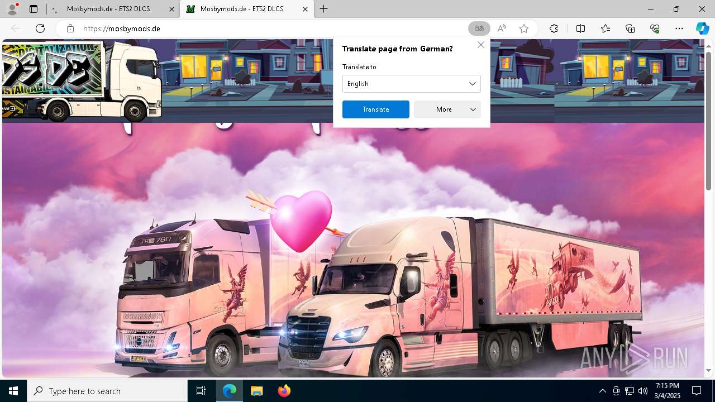Open Collections

[630, 28]
